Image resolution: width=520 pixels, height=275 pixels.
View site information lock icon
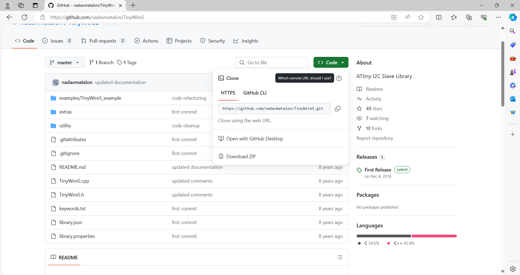(43, 17)
